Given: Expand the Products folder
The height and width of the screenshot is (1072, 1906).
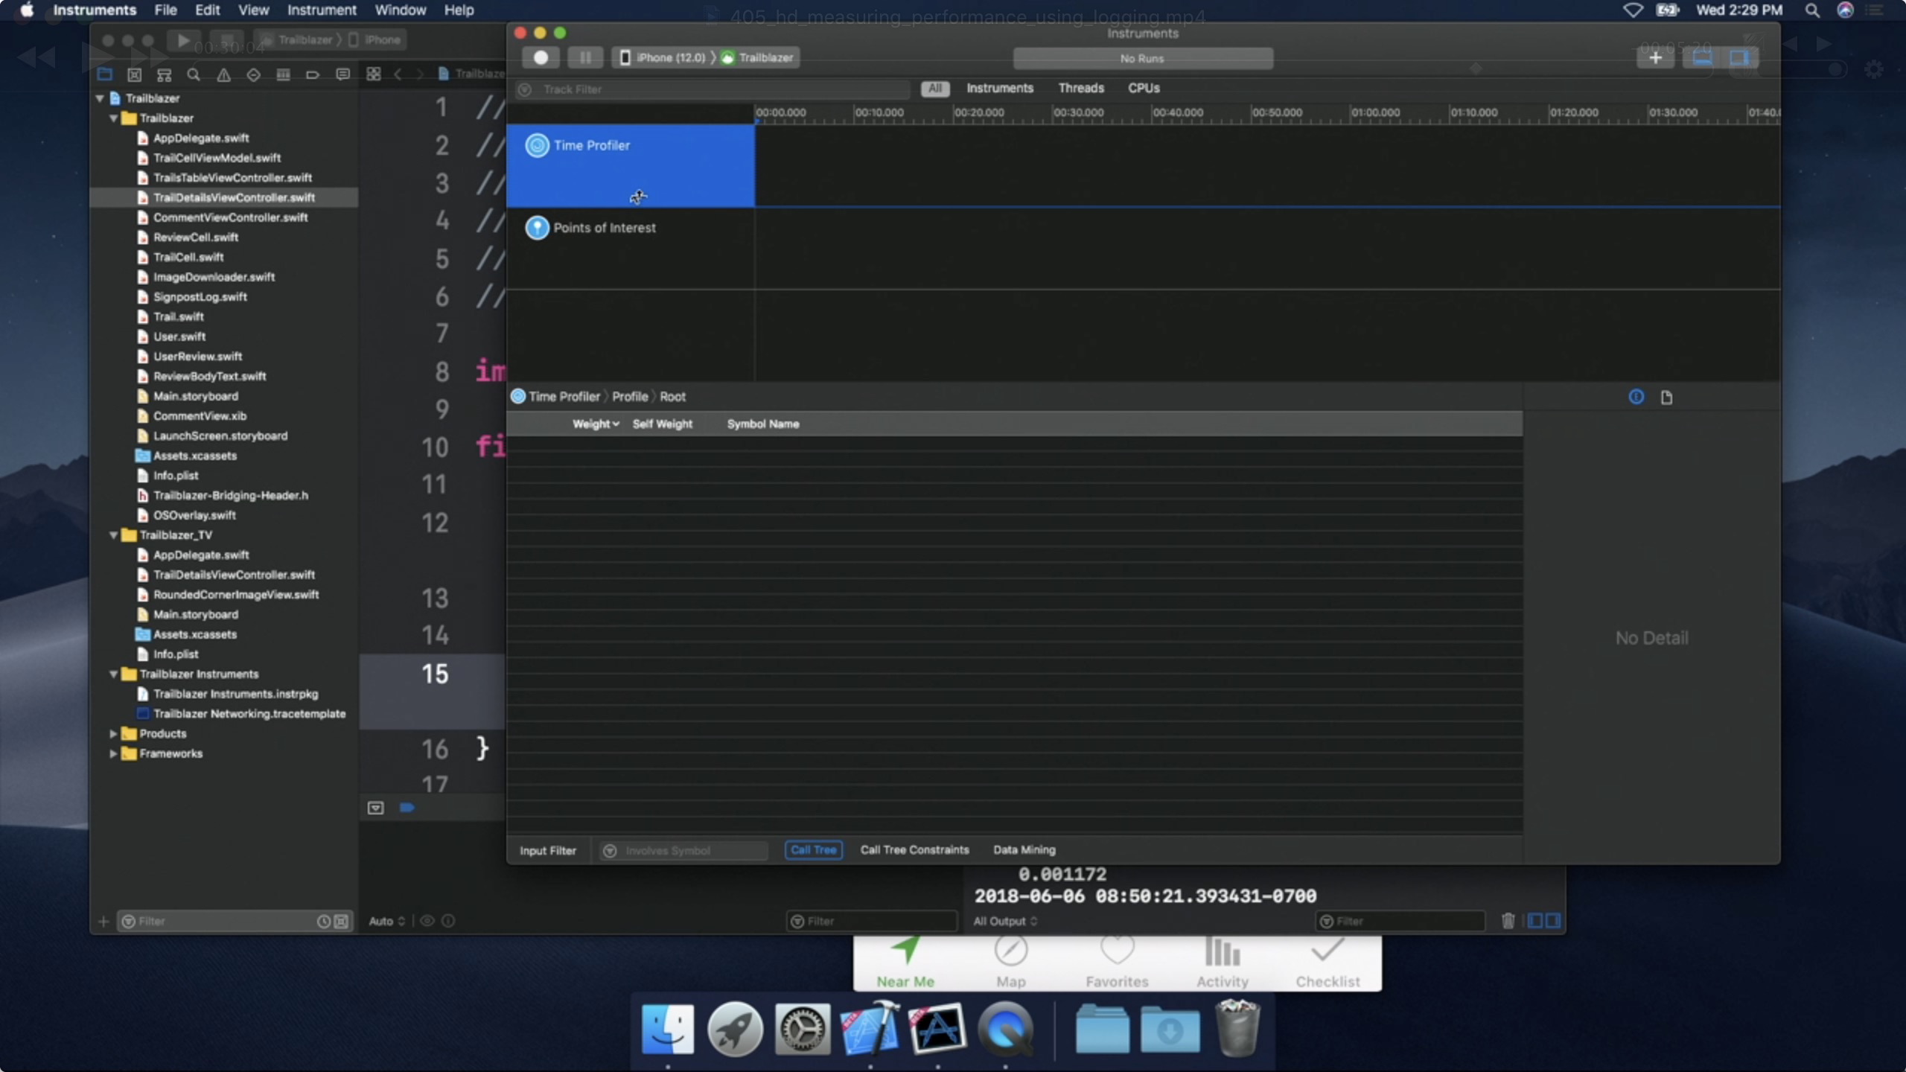Looking at the screenshot, I should point(113,734).
